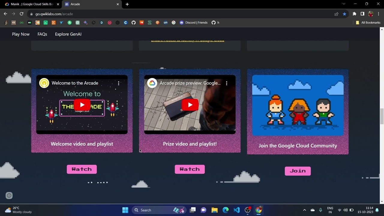Open OBS Studio from the taskbar
The width and height of the screenshot is (384, 216).
pyautogui.click(x=247, y=210)
